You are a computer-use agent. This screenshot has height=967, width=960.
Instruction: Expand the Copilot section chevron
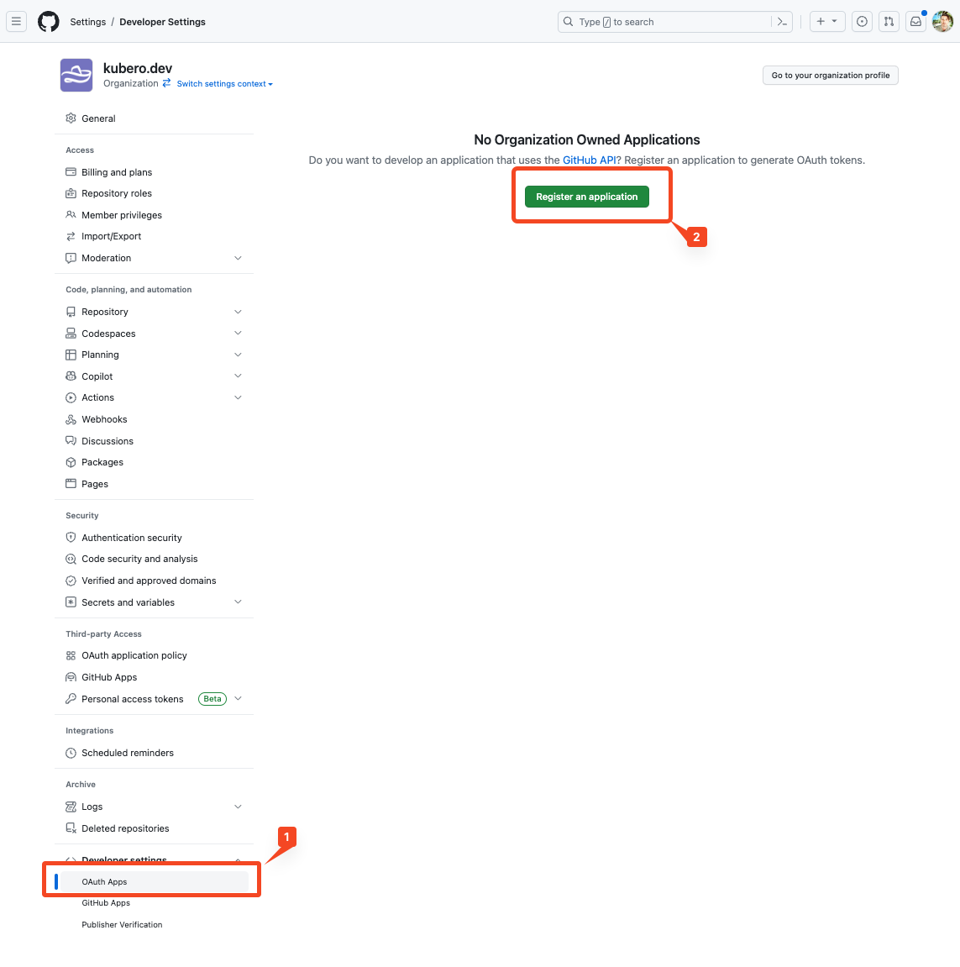pyautogui.click(x=238, y=376)
